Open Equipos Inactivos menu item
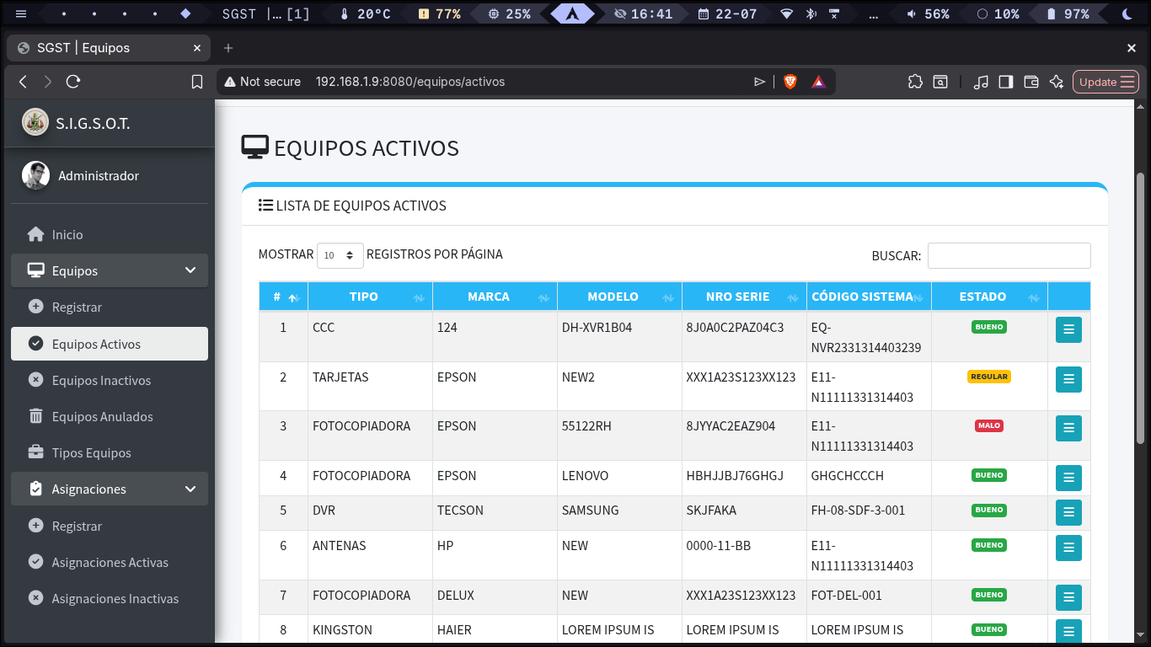This screenshot has width=1151, height=647. coord(110,380)
